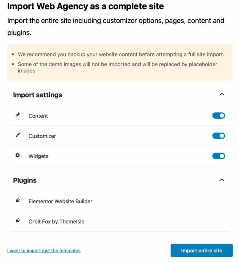Viewport: 238px width, 263px height.
Task: Disable the Customizer import switch
Action: pyautogui.click(x=219, y=136)
